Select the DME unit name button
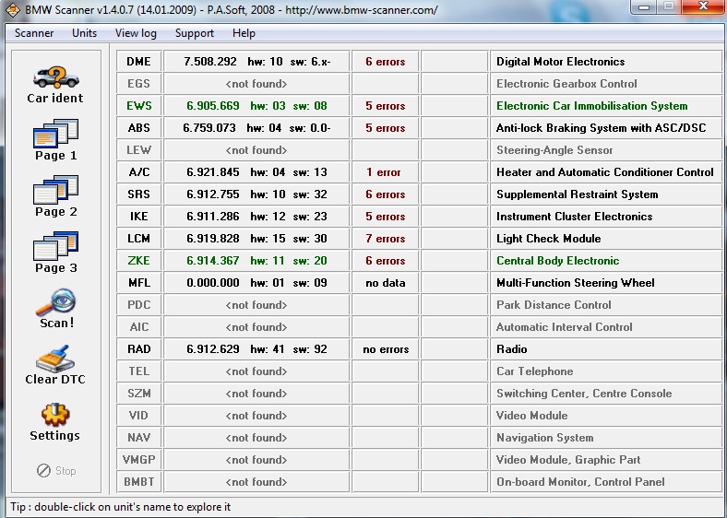 click(139, 62)
